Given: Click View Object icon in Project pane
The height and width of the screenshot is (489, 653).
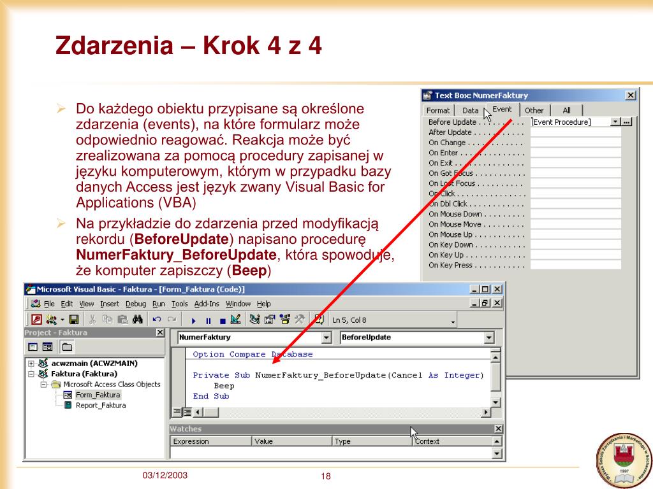Looking at the screenshot, I should pos(47,347).
